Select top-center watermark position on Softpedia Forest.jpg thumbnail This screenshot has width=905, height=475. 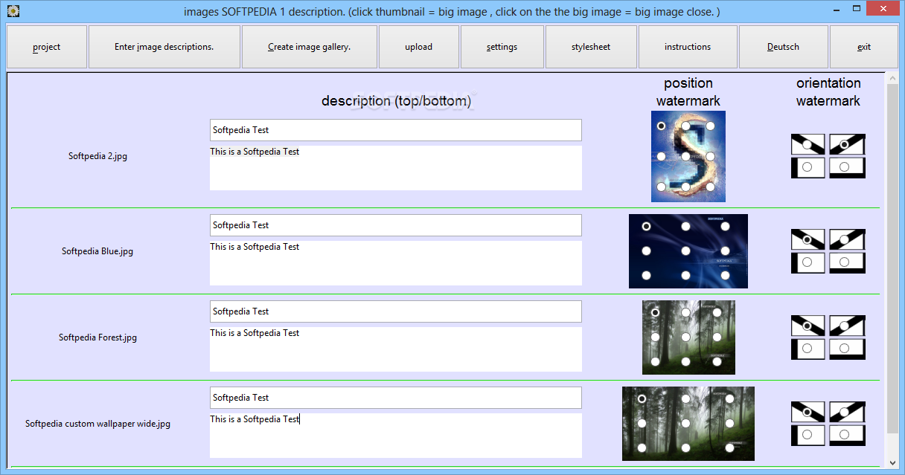pyautogui.click(x=685, y=313)
